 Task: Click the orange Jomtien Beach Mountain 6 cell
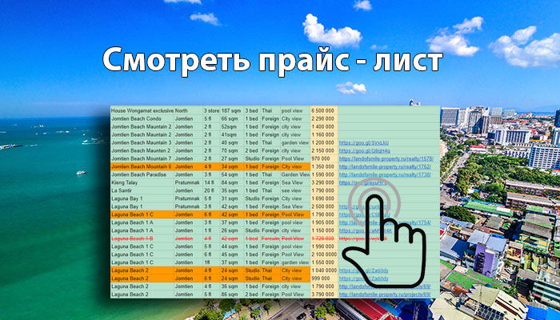[141, 166]
